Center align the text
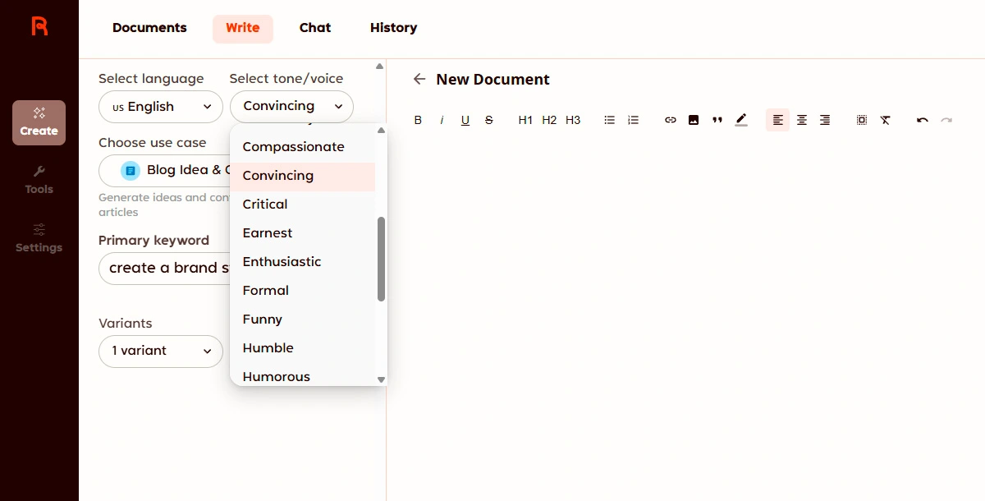Screen dimensions: 985x501 coord(802,120)
